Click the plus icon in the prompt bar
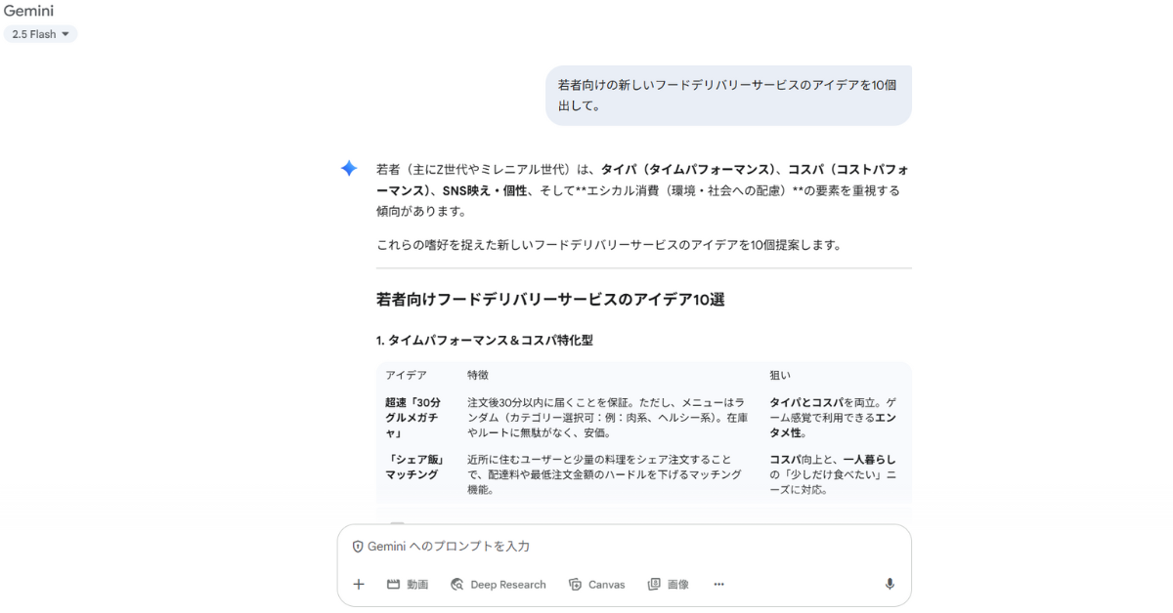This screenshot has height=613, width=1173. coord(358,584)
